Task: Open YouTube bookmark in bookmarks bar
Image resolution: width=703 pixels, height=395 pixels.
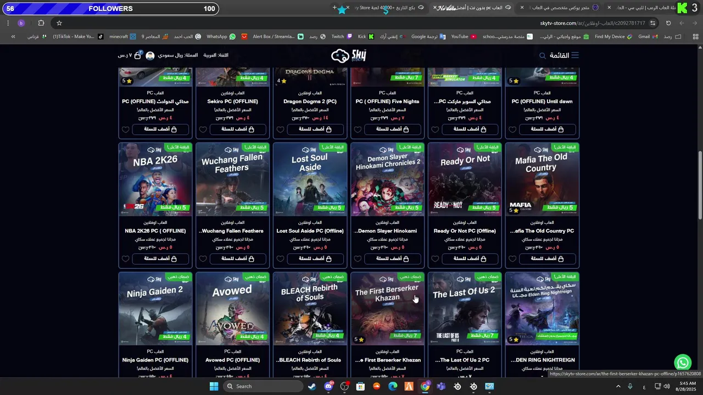Action: [464, 37]
